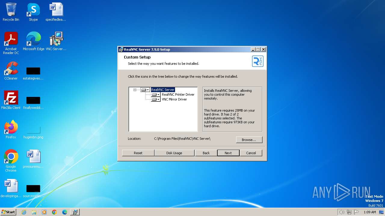
Task: Go Back to previous setup step
Action: click(206, 153)
